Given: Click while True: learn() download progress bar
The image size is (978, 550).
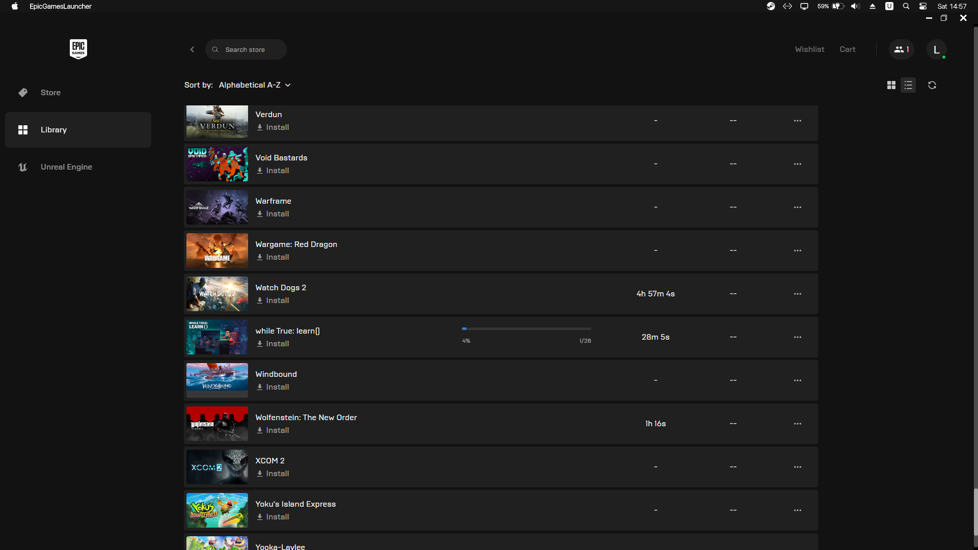Looking at the screenshot, I should coord(526,329).
